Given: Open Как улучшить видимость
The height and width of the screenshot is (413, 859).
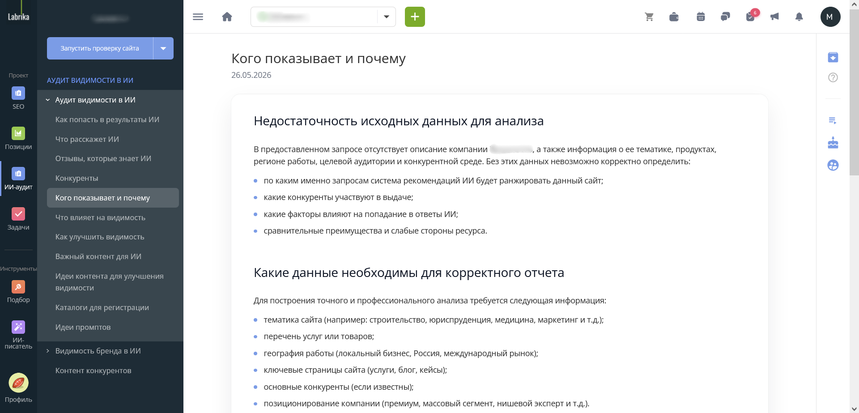Looking at the screenshot, I should click(100, 237).
